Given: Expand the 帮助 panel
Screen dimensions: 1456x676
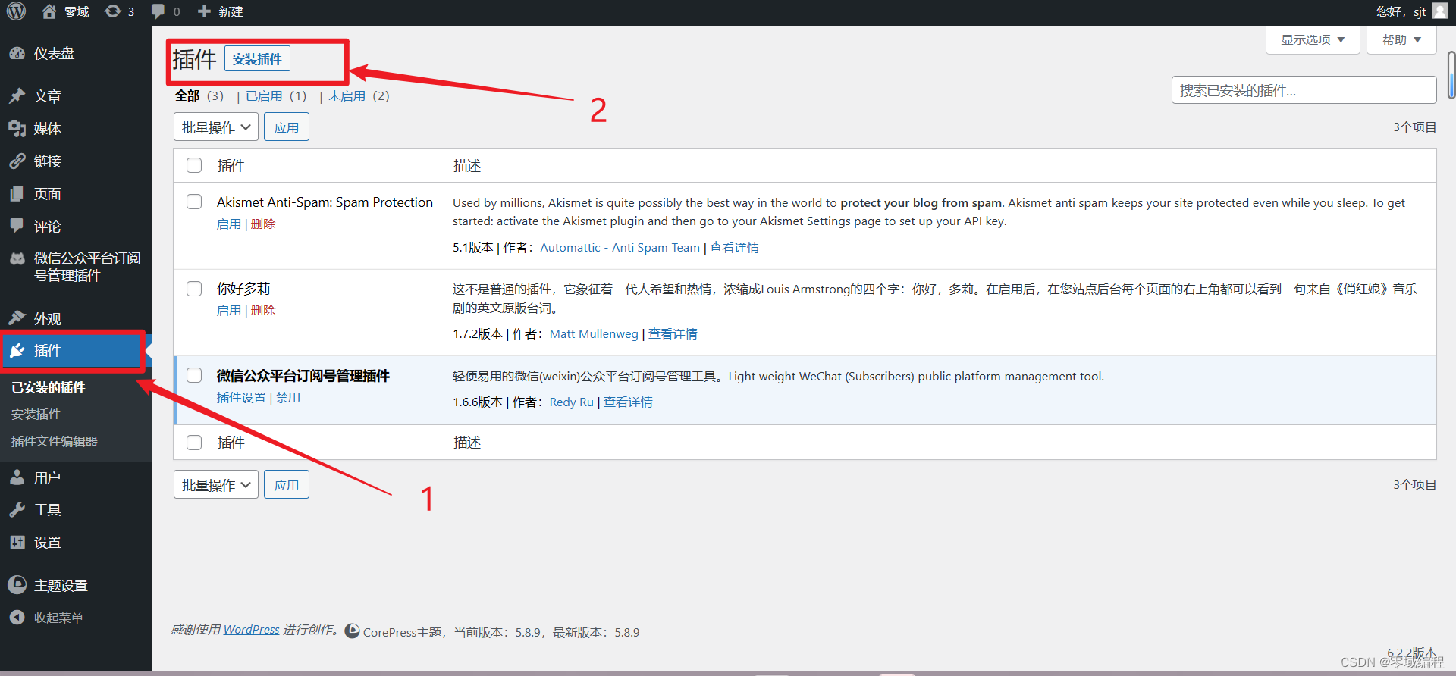Looking at the screenshot, I should coord(1401,39).
